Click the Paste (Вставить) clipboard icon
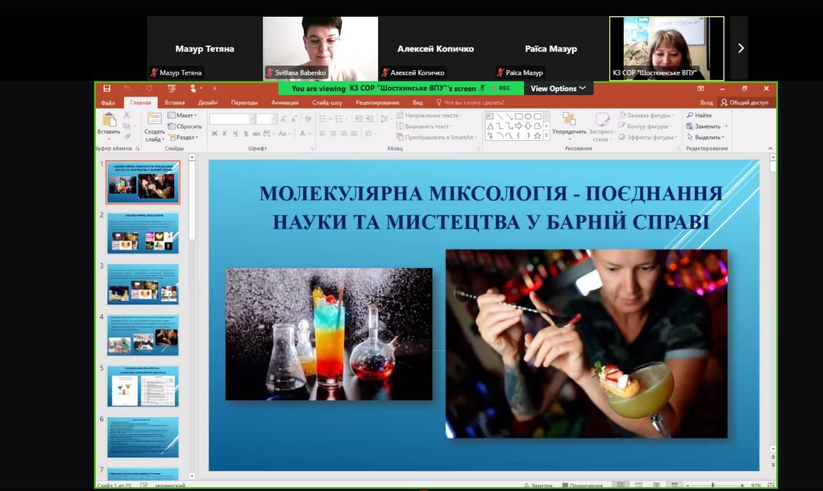Screen dimensions: 823x491 109,120
